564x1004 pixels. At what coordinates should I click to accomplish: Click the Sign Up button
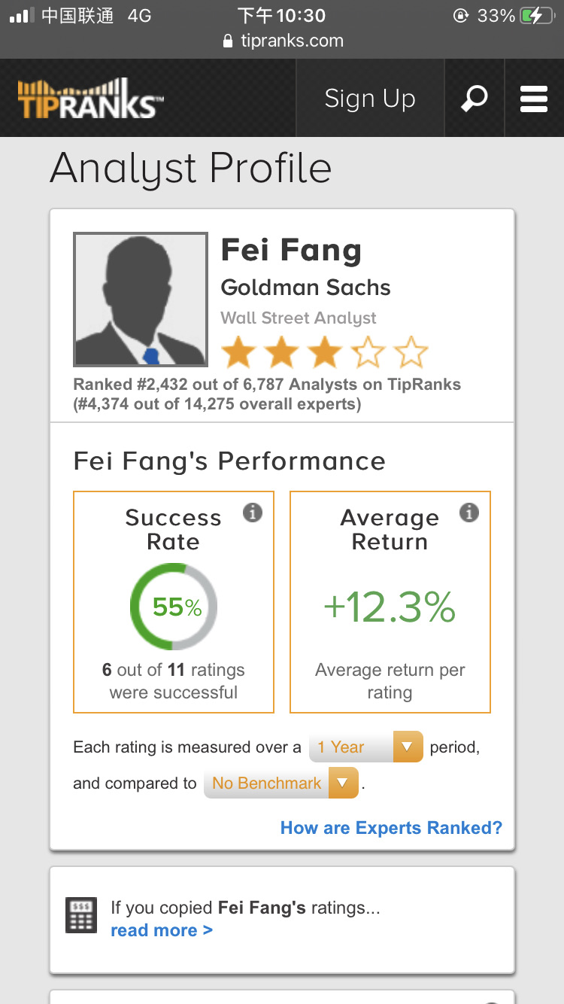click(370, 99)
